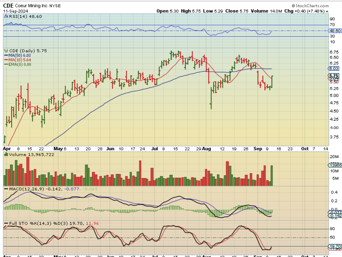Click the 90 RSI axis label
Screen dimensions: 342x257
pyautogui.click(x=332, y=19)
